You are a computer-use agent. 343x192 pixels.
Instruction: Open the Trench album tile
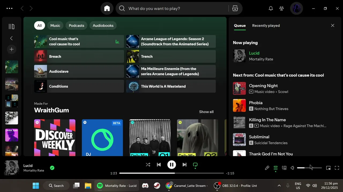tap(171, 56)
